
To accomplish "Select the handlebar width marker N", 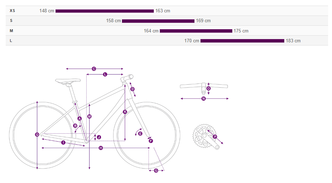I will pyautogui.click(x=204, y=99).
